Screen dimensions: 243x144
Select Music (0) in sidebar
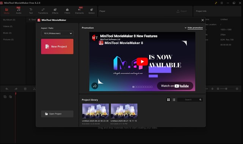[7, 33]
